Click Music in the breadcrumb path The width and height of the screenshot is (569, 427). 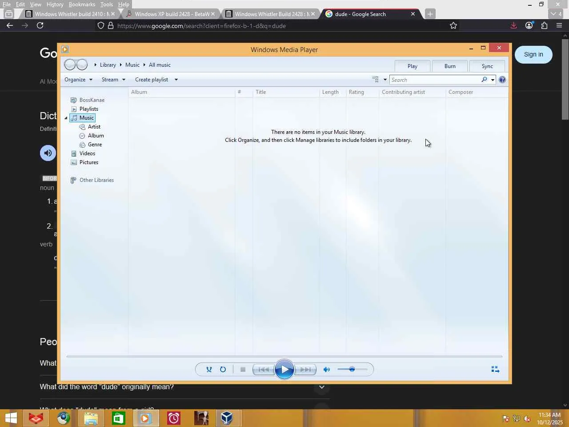(x=132, y=65)
